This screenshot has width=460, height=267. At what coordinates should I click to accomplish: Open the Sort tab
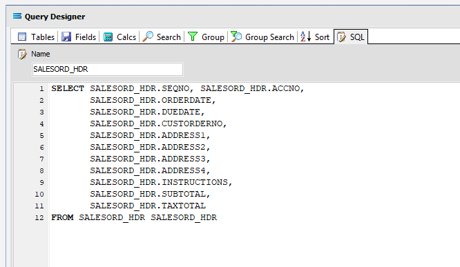click(x=315, y=37)
